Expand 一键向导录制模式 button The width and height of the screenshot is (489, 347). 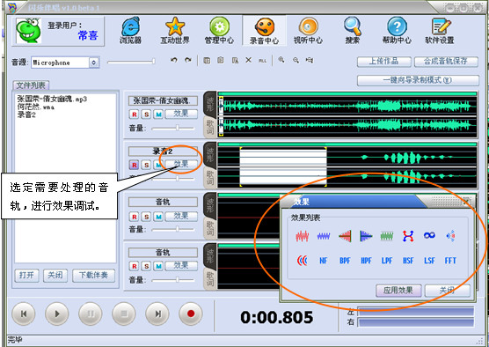(418, 80)
